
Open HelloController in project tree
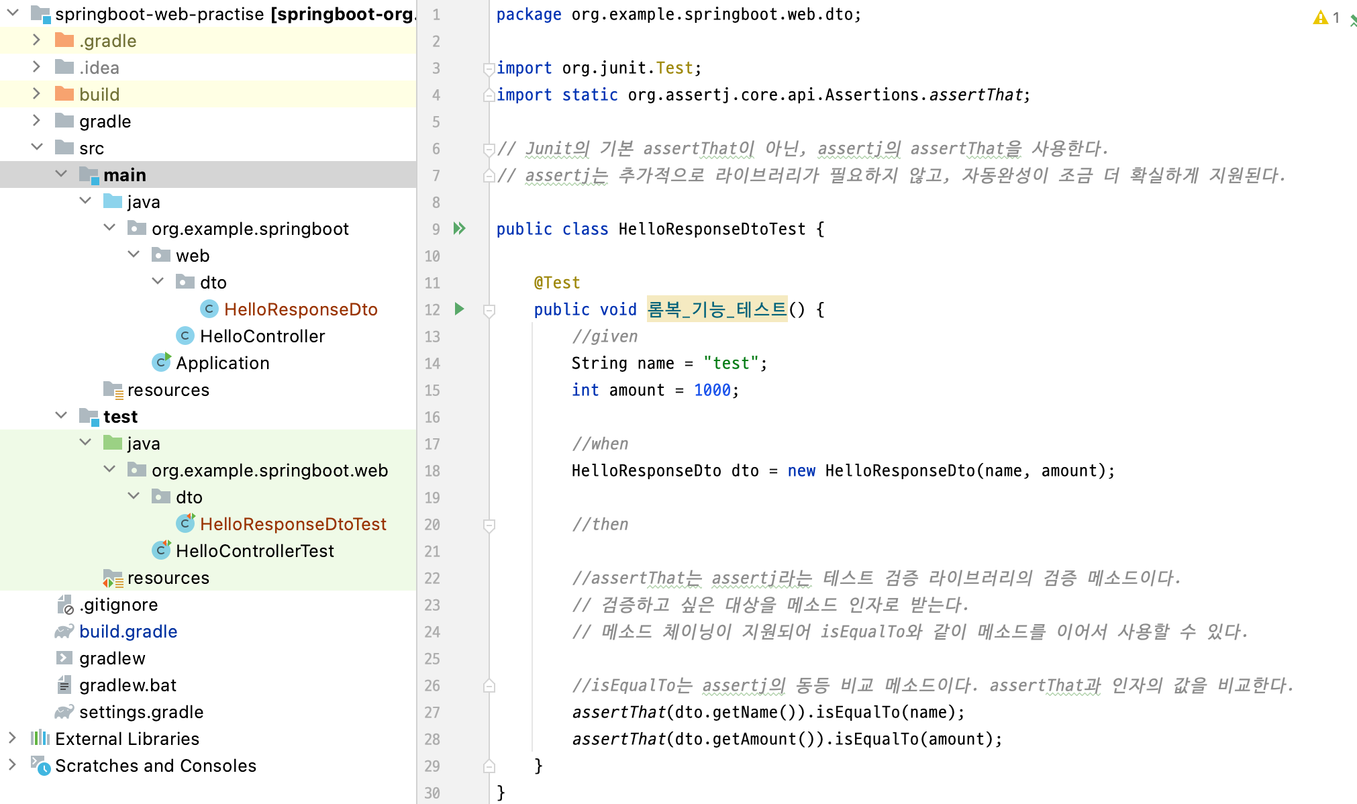(262, 336)
